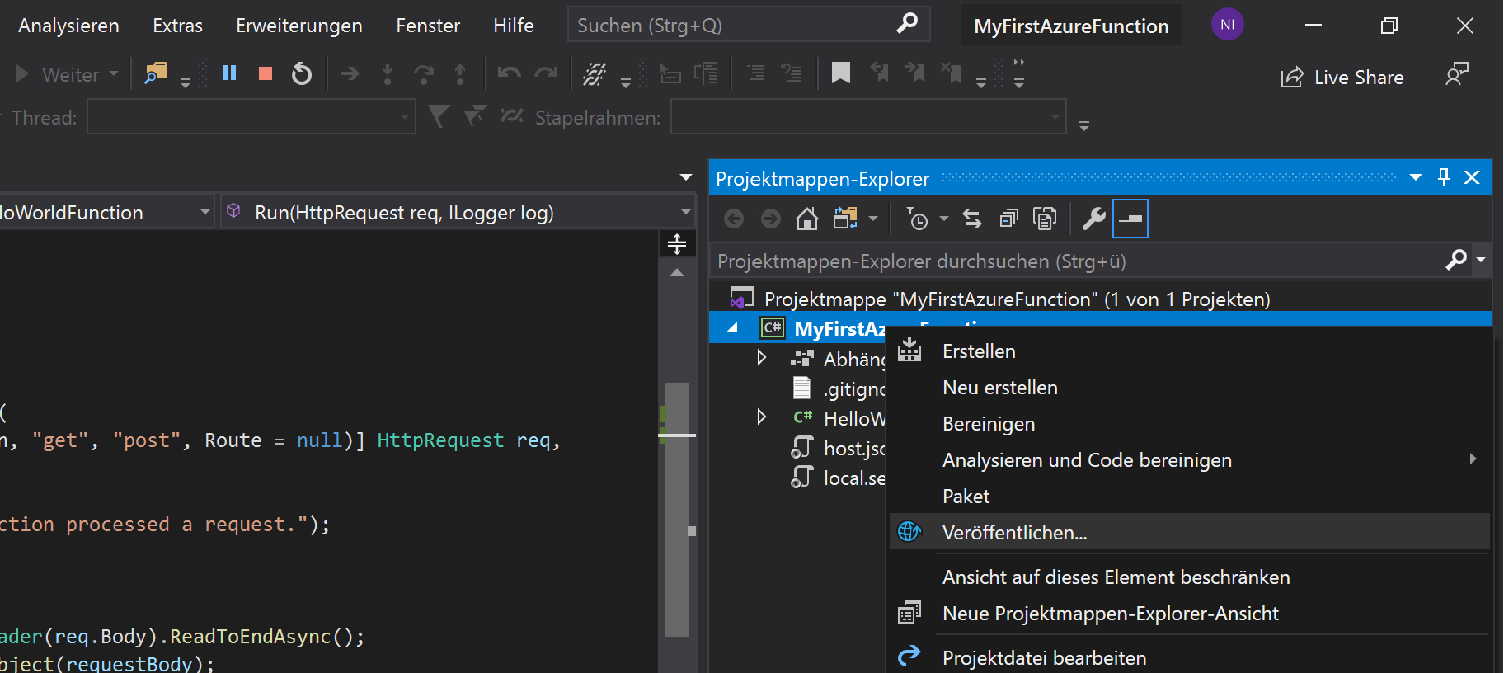
Task: Open the Stapelrahmen combo box
Action: point(867,117)
